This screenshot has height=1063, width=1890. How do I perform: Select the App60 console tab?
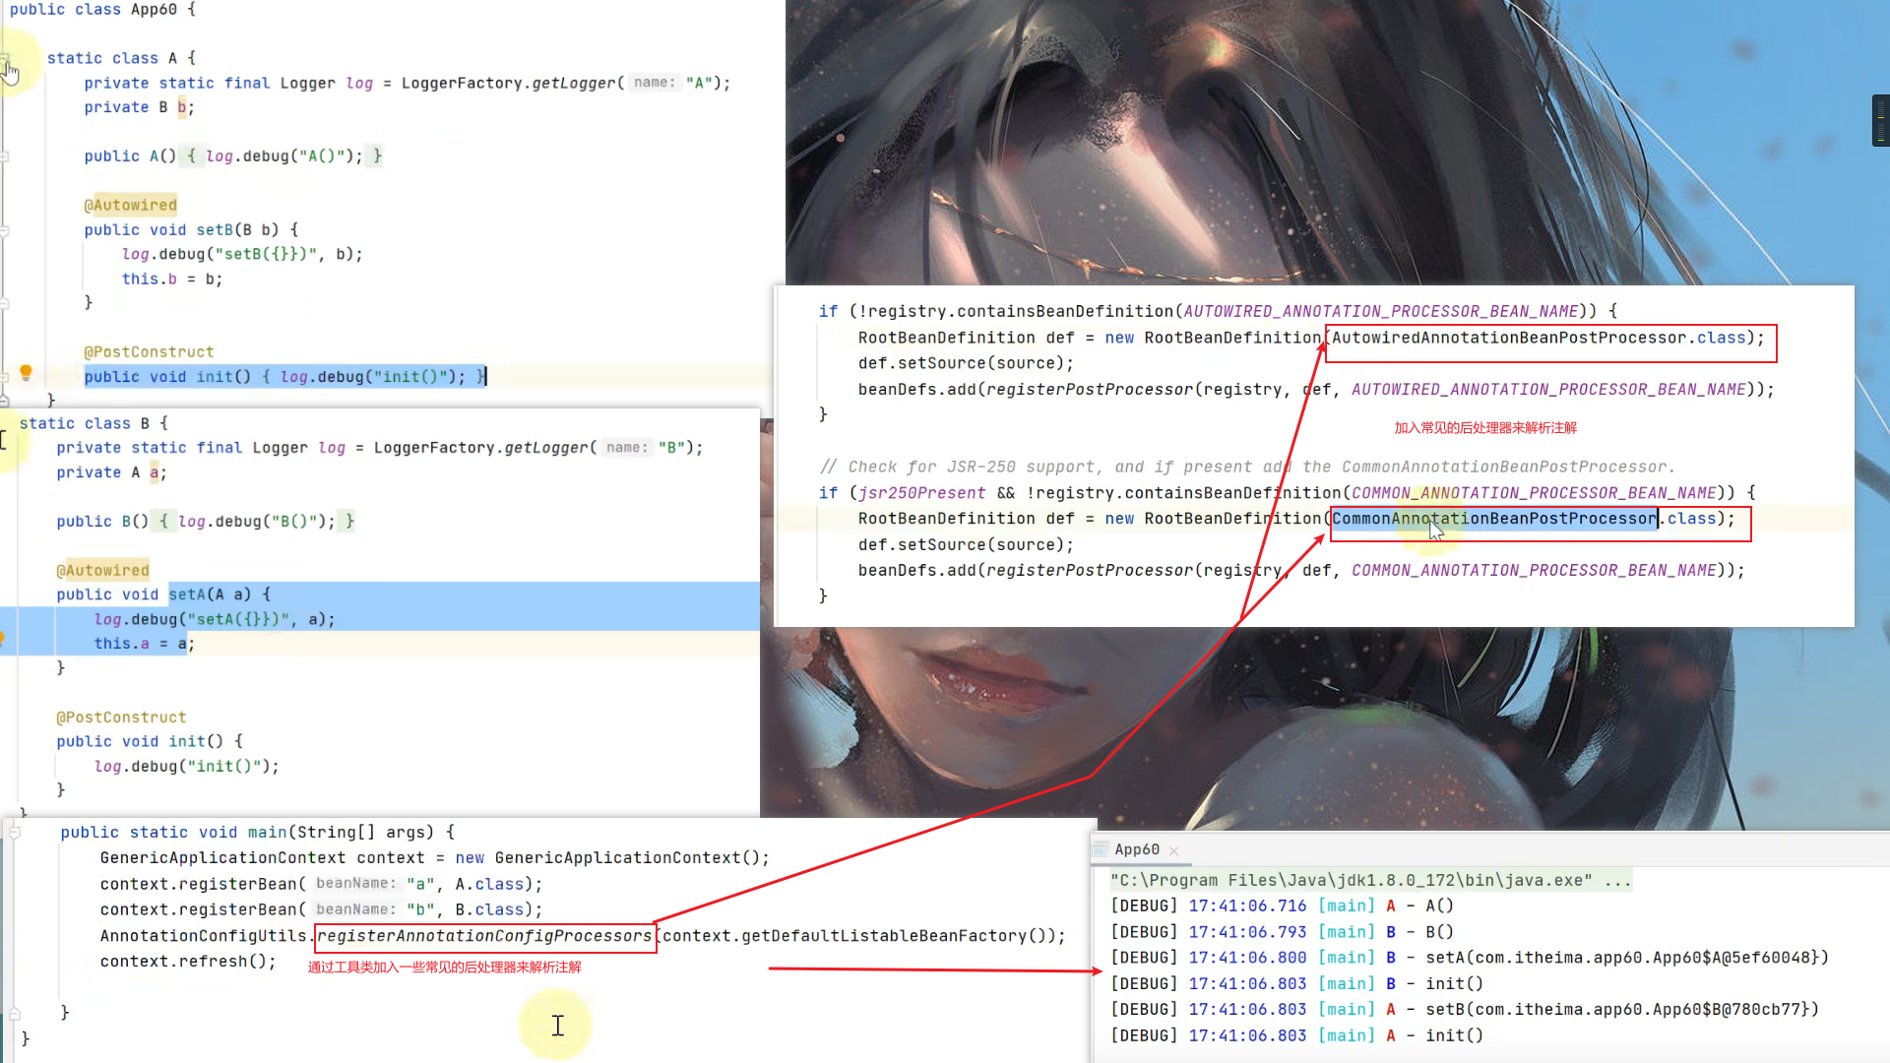(1136, 849)
